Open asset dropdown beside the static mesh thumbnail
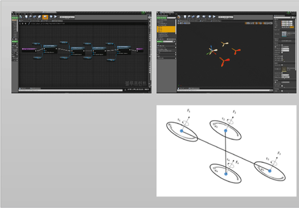The image size is (299, 208). 291,33
